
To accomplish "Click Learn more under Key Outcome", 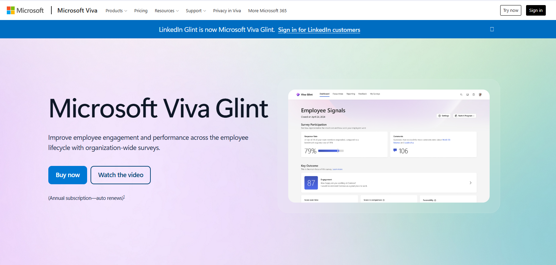I will (x=338, y=169).
